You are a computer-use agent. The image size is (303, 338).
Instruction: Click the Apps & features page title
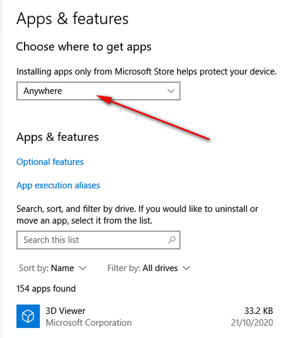(x=73, y=19)
